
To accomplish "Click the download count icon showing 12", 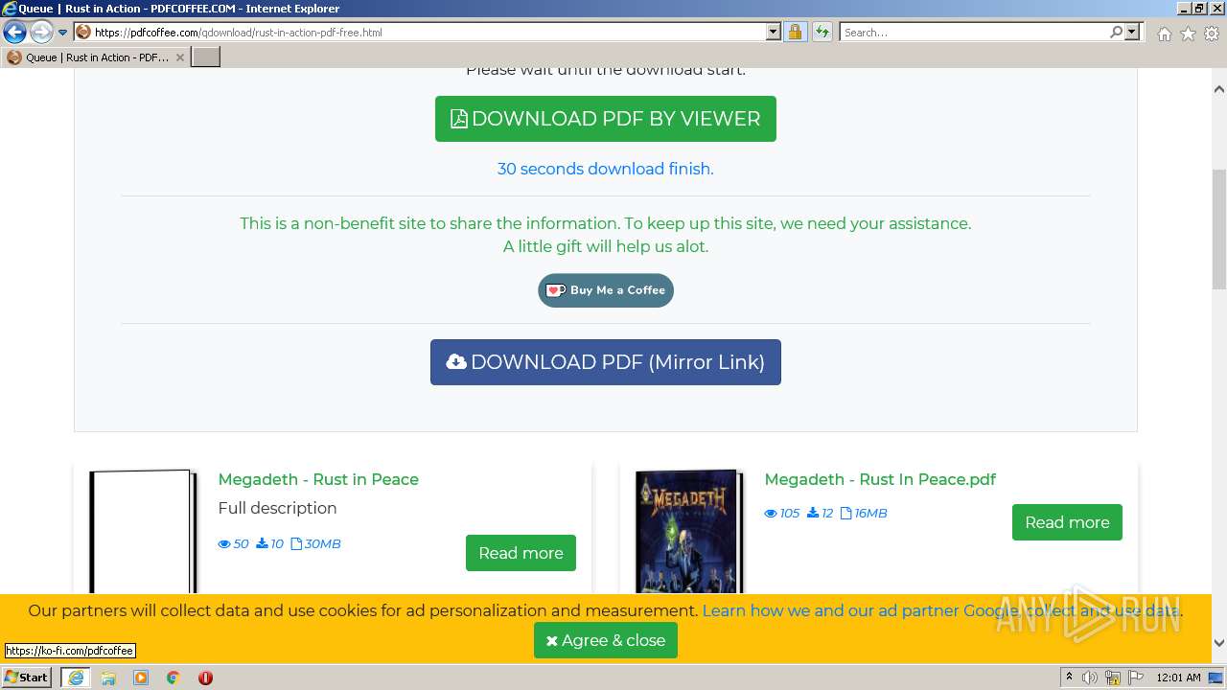I will coord(813,513).
